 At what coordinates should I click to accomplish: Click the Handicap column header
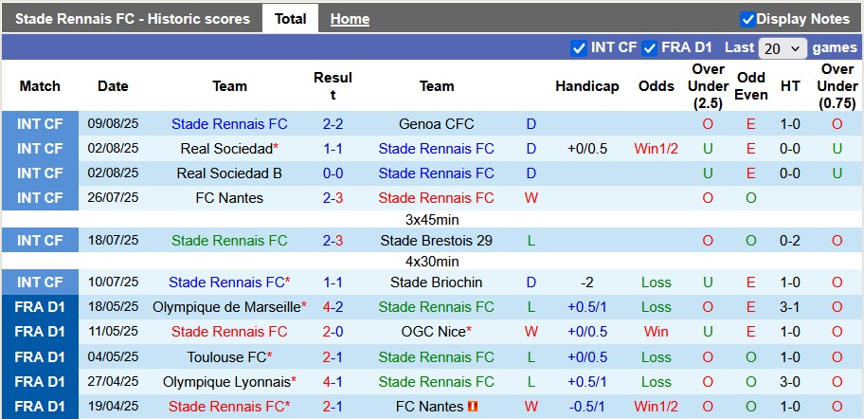pyautogui.click(x=586, y=86)
